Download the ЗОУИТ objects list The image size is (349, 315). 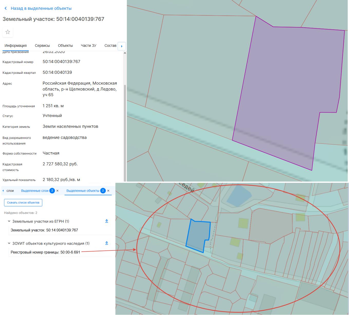coord(107,243)
